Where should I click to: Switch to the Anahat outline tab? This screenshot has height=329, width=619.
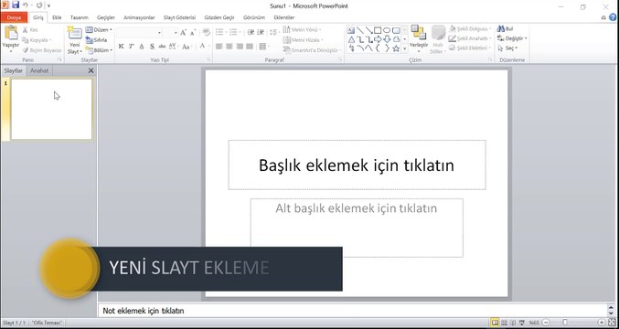pos(39,71)
